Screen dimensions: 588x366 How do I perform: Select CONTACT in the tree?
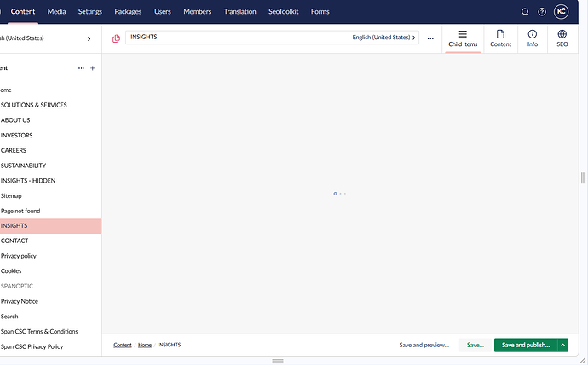click(14, 241)
